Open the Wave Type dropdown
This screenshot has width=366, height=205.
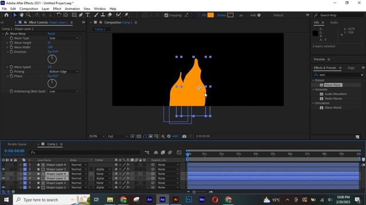point(63,38)
